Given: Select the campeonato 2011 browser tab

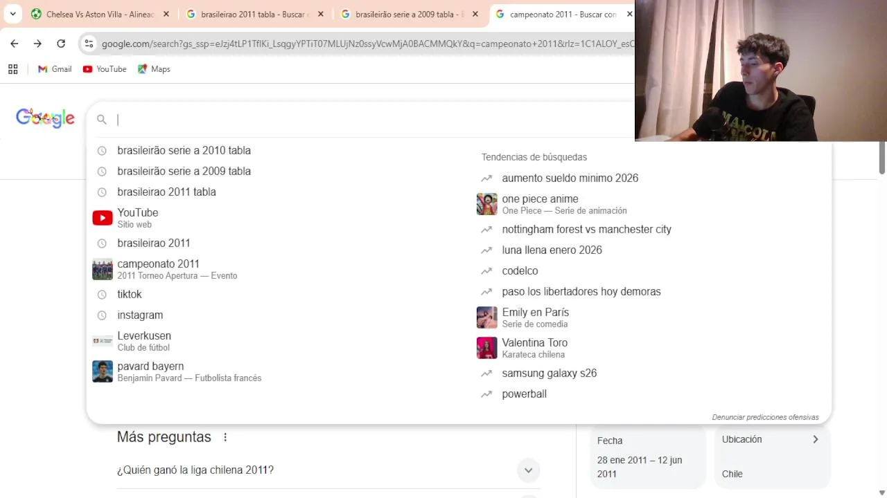Looking at the screenshot, I should click(x=561, y=14).
